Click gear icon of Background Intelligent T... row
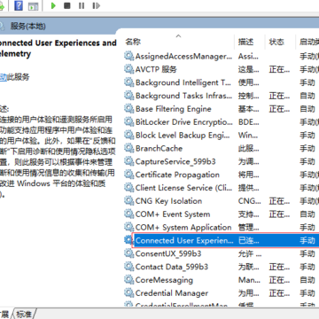 (128, 82)
